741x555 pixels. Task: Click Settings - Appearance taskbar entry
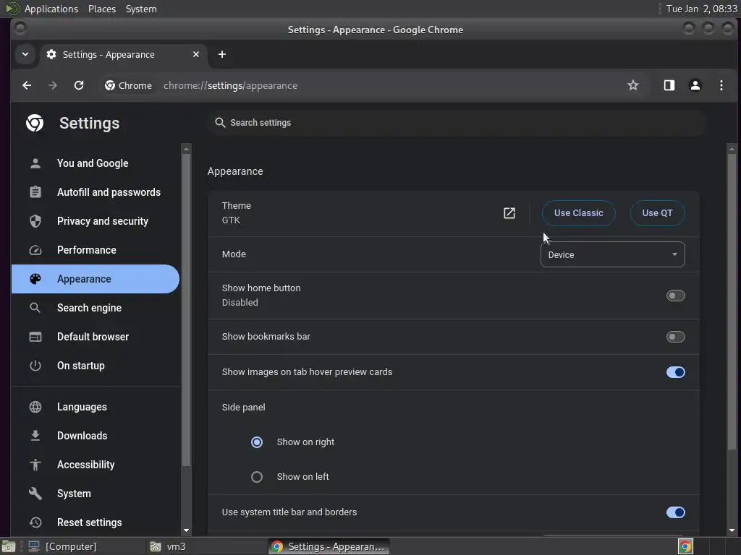pyautogui.click(x=329, y=546)
